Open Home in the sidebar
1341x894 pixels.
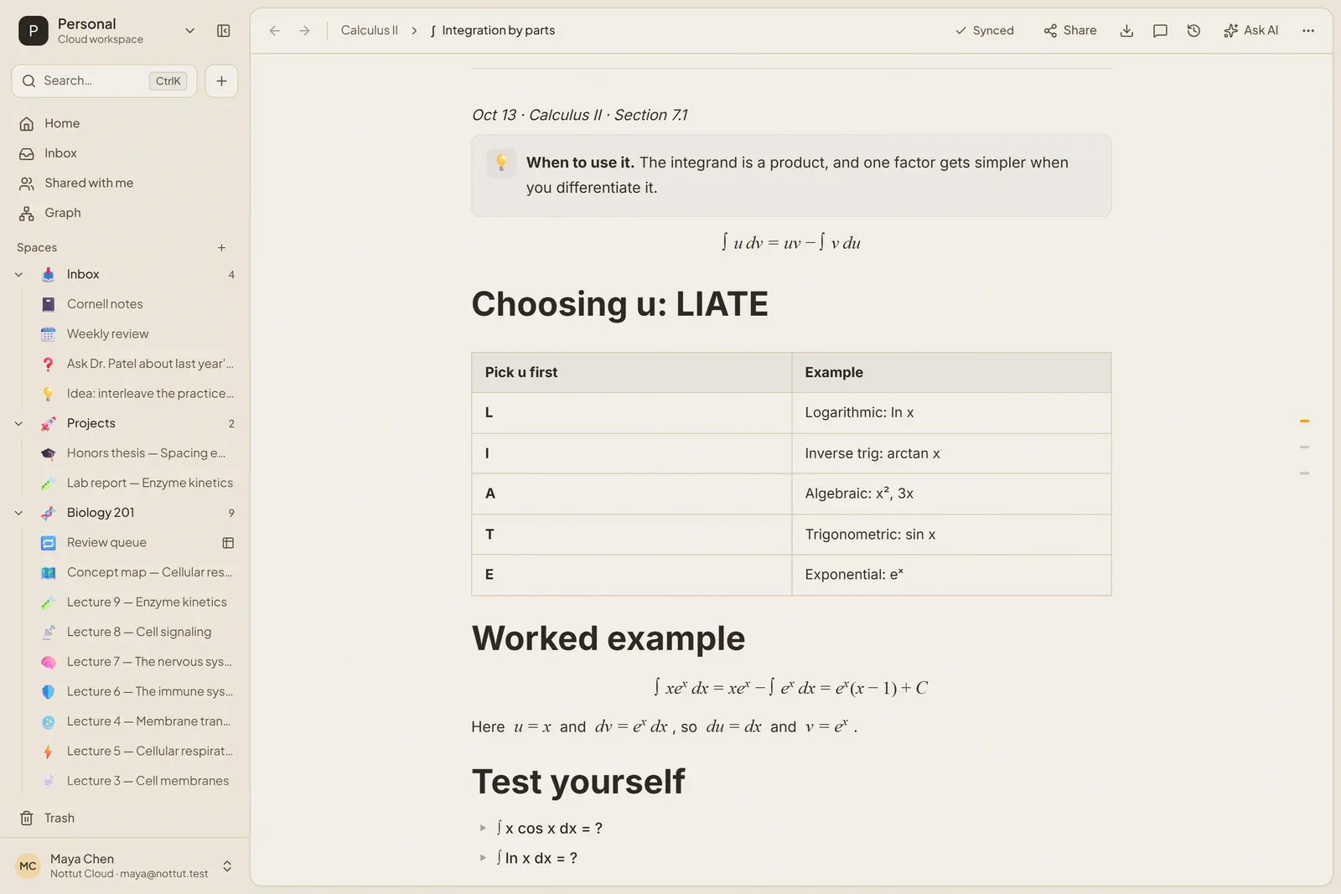tap(126, 124)
